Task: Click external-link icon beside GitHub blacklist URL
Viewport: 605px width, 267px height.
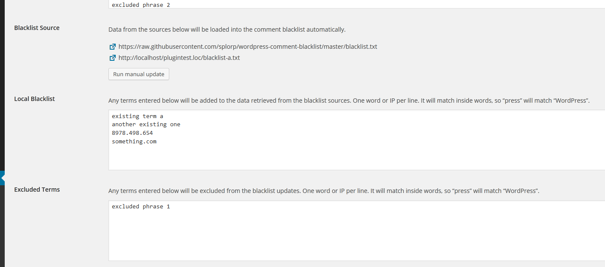Action: [113, 47]
